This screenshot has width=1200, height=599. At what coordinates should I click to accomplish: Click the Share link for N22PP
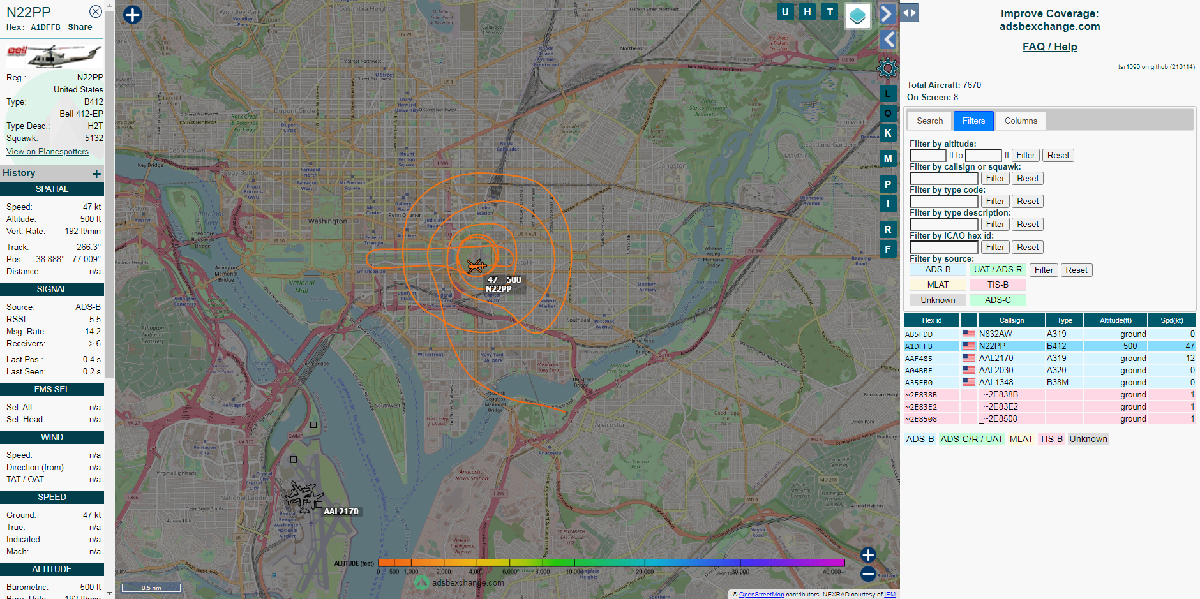(x=80, y=27)
